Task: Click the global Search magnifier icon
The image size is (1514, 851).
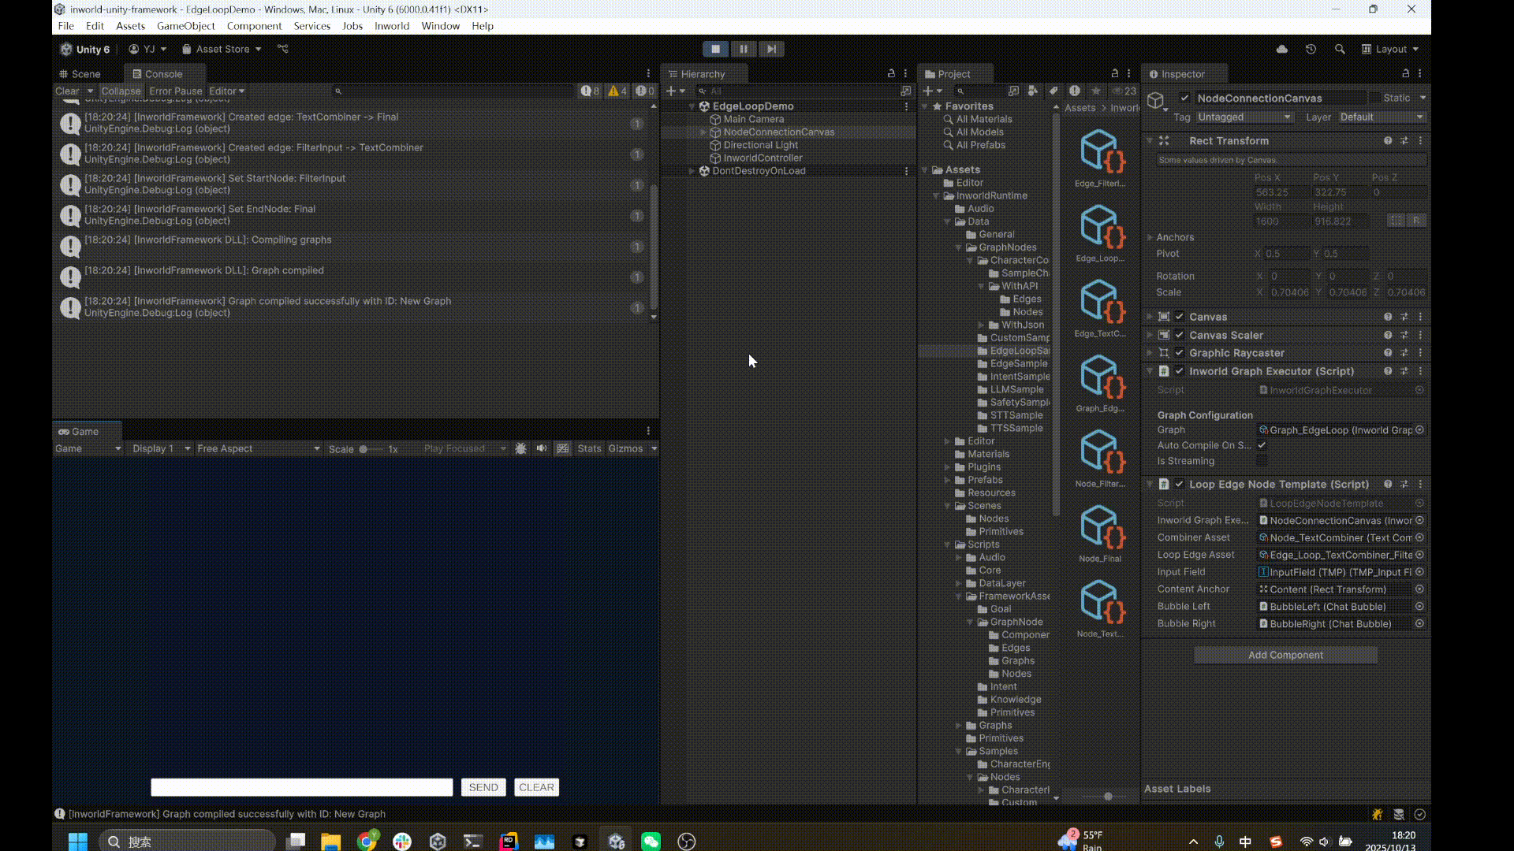Action: (1340, 49)
